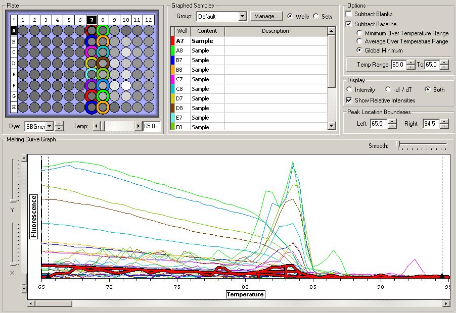This screenshot has width=456, height=313.
Task: Click the sample list scroll-up arrow
Action: 331,31
